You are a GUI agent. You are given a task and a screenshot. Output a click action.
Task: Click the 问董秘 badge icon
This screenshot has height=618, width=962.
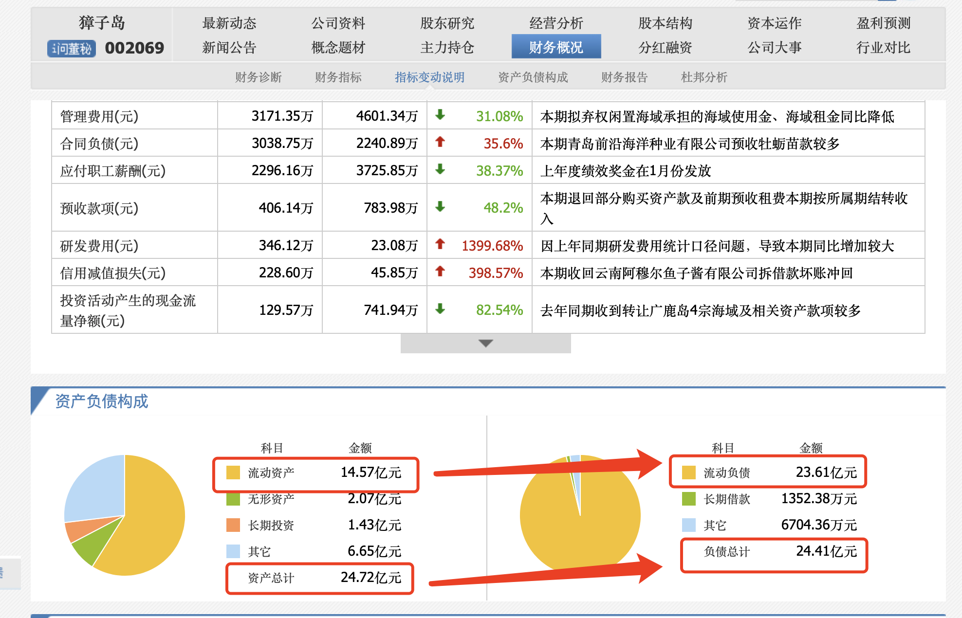point(72,49)
